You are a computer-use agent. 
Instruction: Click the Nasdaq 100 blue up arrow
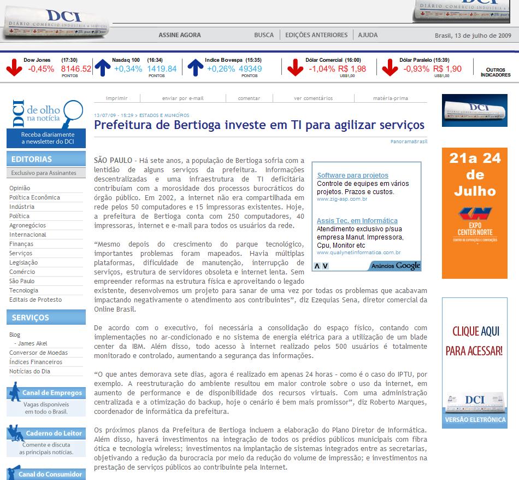102,67
